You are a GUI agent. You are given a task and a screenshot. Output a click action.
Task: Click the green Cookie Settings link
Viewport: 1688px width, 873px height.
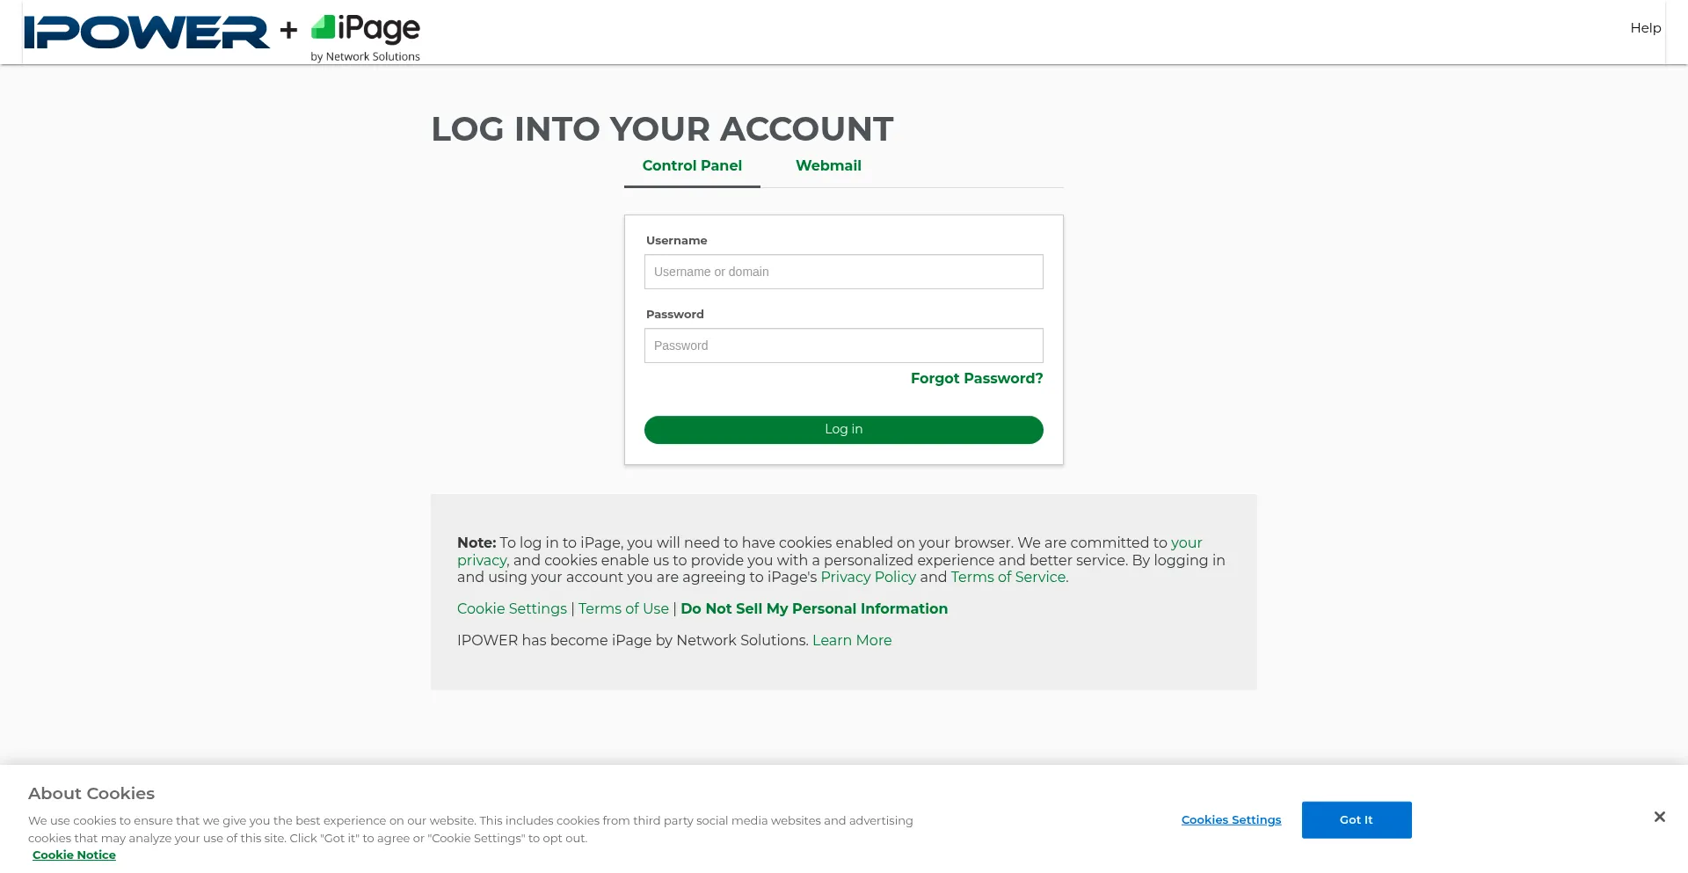[x=512, y=609]
